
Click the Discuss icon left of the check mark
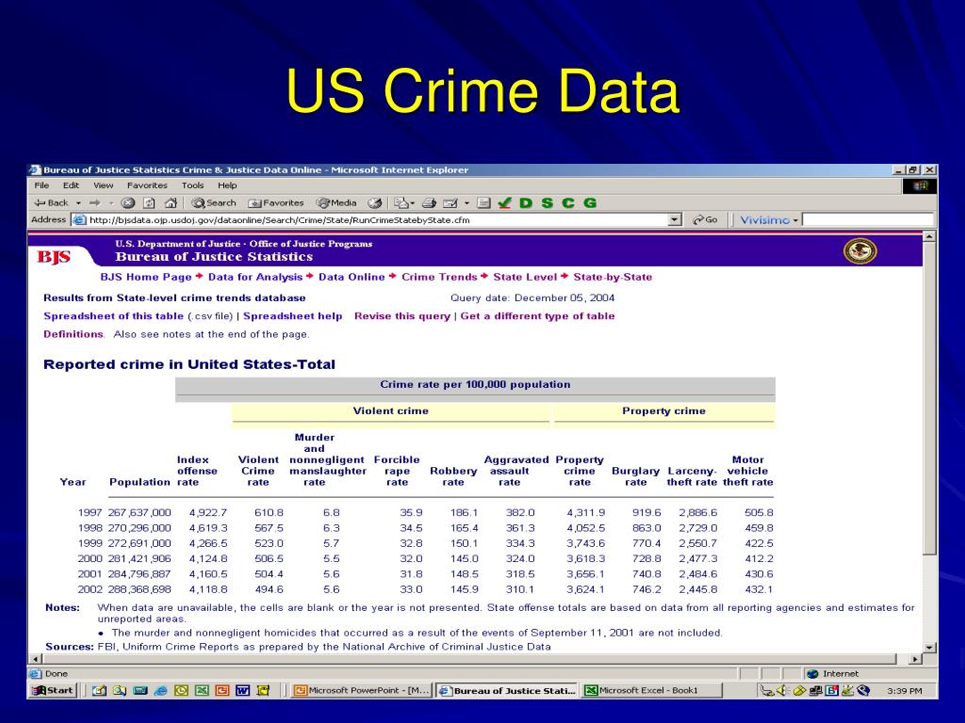[483, 203]
